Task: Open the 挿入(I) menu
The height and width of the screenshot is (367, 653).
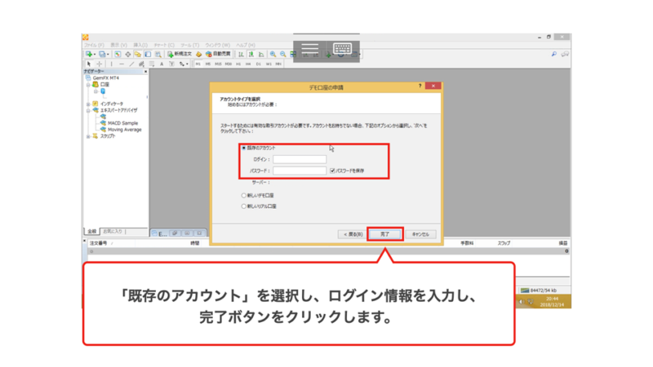Action: click(x=140, y=45)
